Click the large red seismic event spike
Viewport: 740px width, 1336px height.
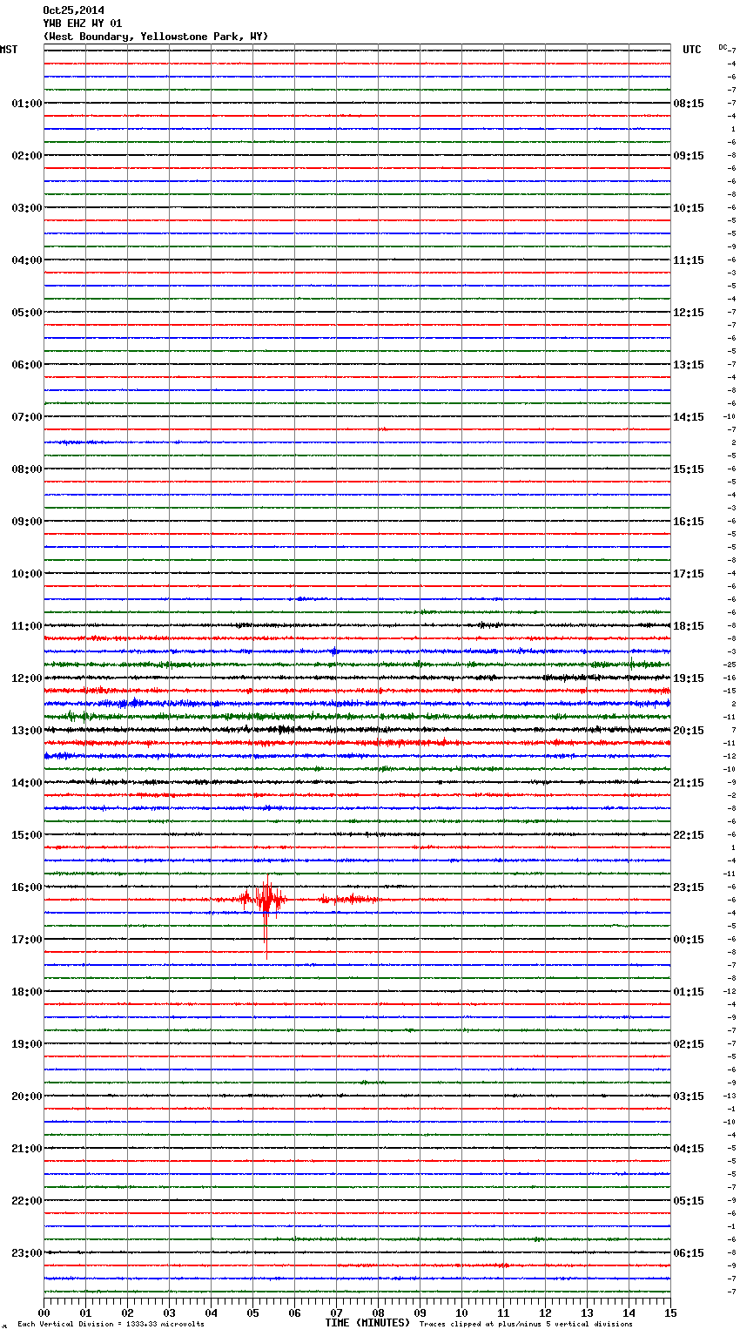coord(265,906)
